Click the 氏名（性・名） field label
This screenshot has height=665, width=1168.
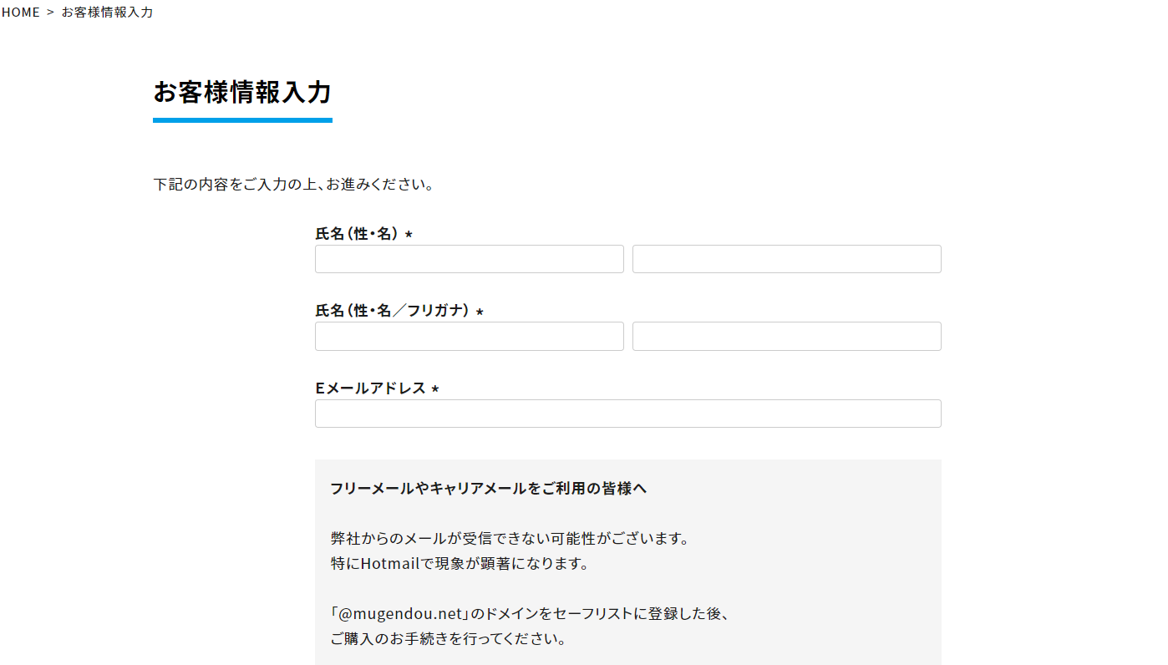[x=357, y=234]
